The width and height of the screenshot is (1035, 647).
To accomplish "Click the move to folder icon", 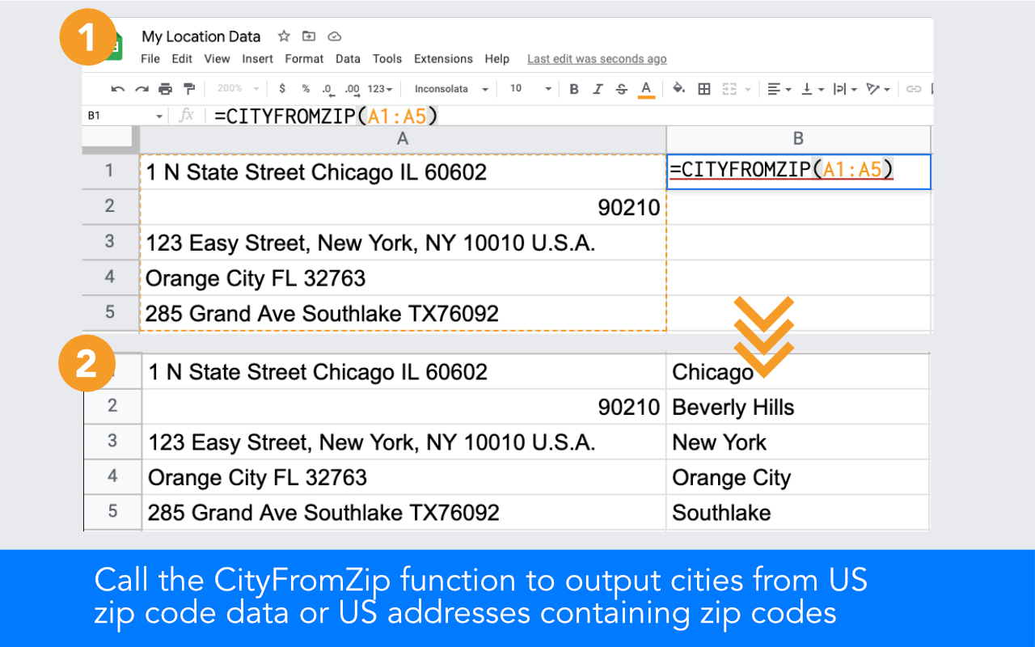I will pos(309,36).
